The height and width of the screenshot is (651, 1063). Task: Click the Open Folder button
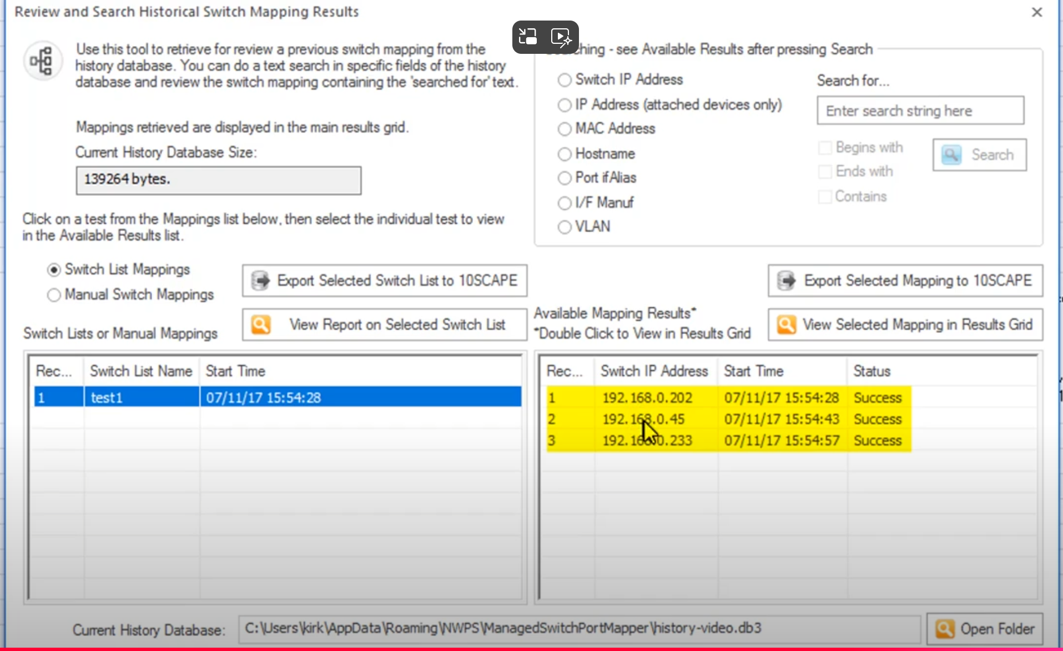click(x=985, y=629)
